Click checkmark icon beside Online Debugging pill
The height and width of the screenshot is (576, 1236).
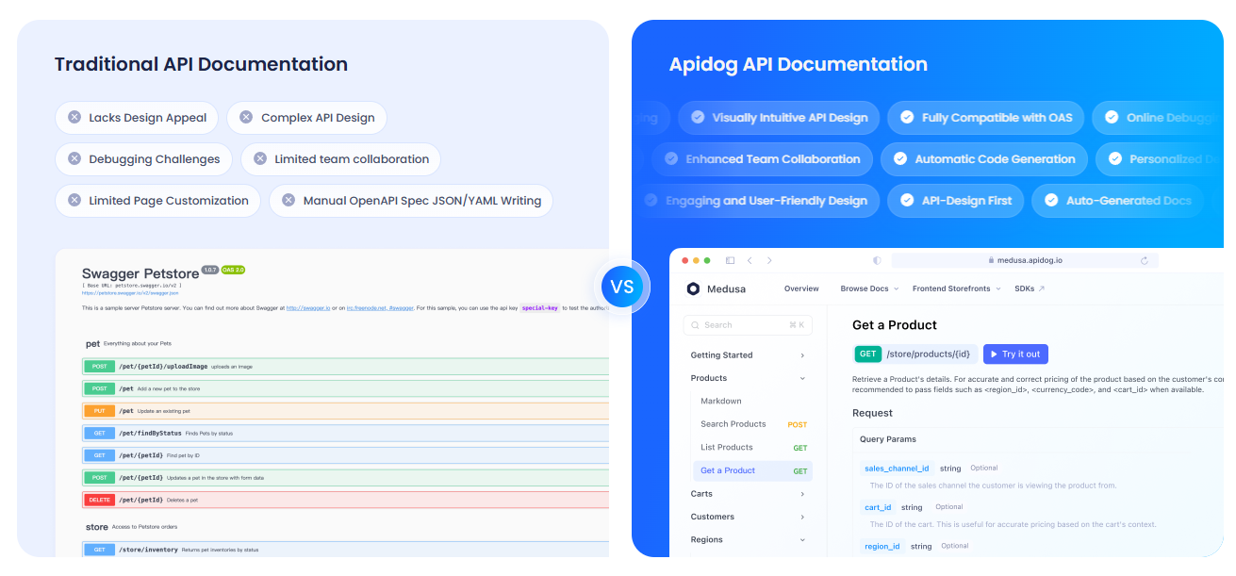[x=1112, y=118]
